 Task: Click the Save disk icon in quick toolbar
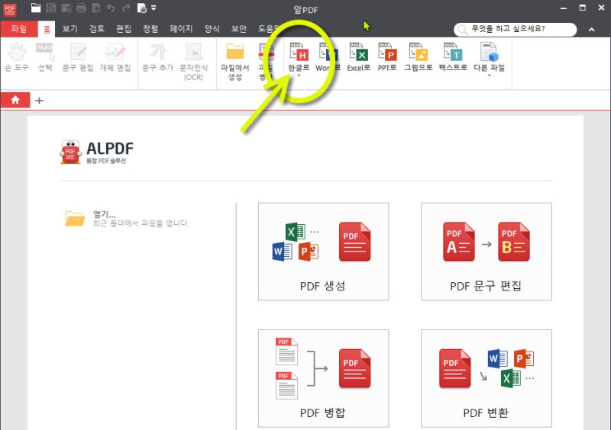[x=51, y=8]
